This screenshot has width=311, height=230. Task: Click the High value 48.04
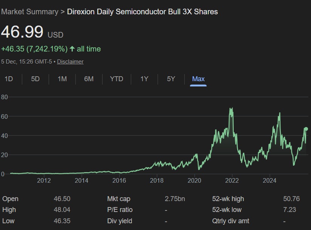click(62, 210)
